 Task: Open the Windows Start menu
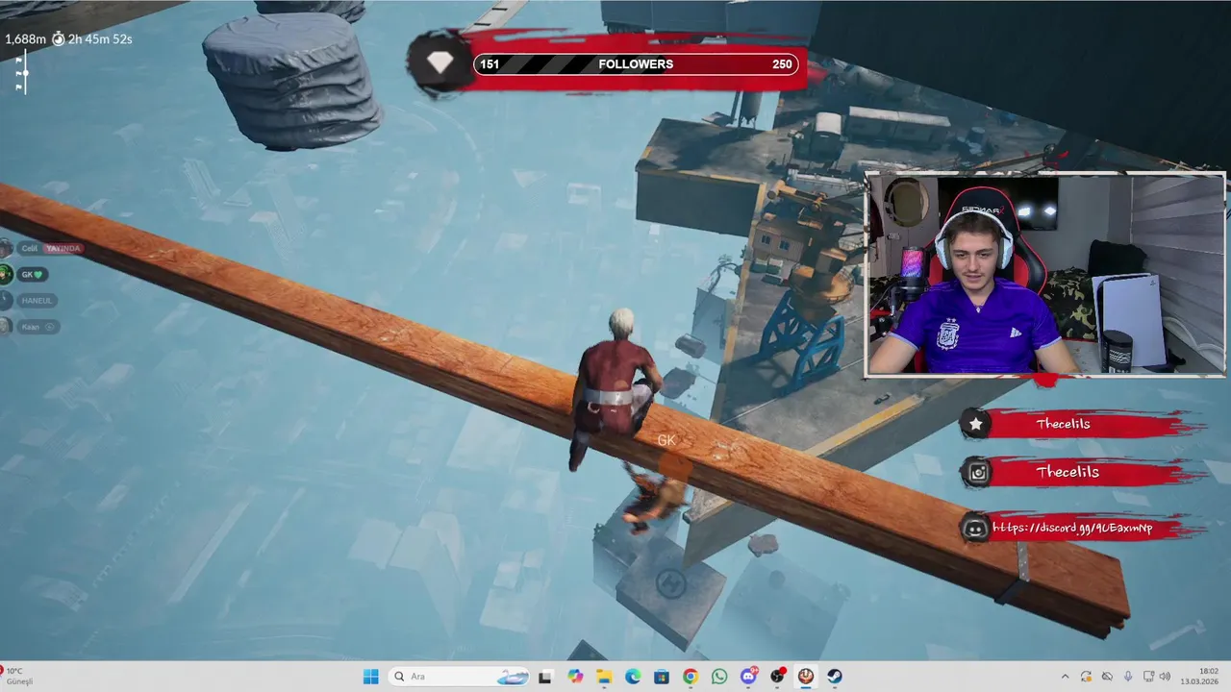(370, 677)
